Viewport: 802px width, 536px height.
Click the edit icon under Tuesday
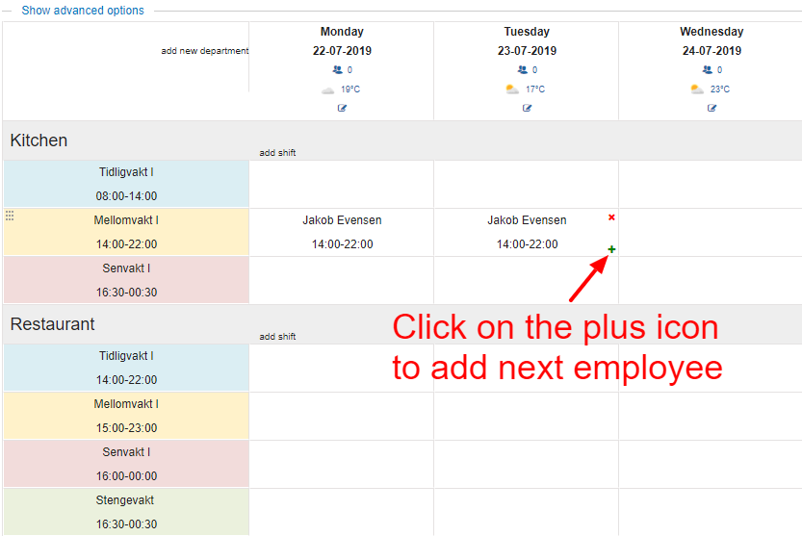[x=527, y=108]
